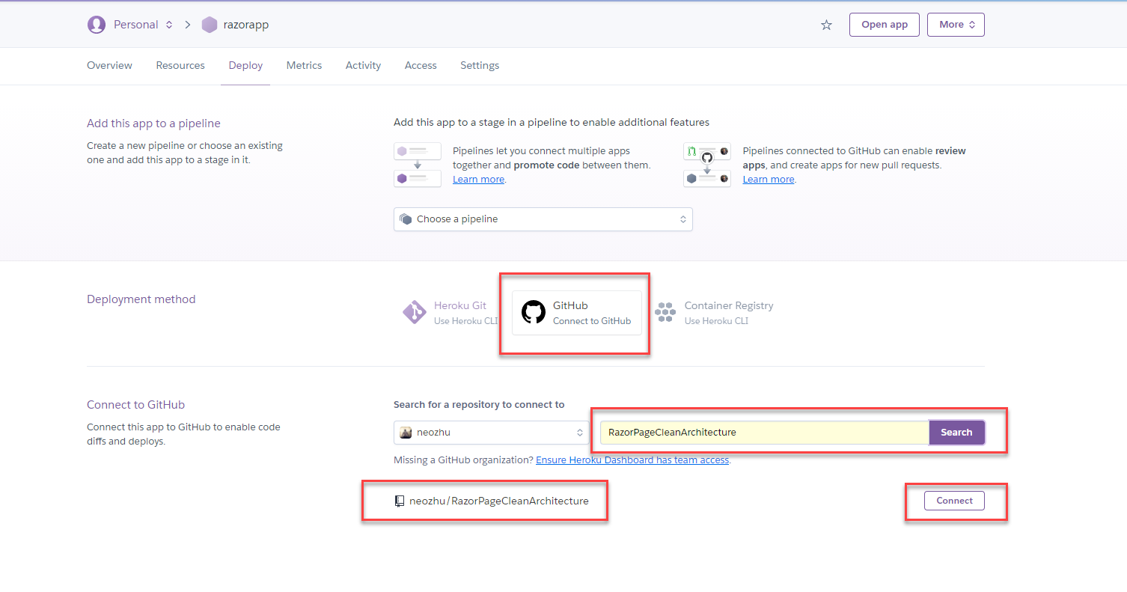The height and width of the screenshot is (592, 1127).
Task: Click the Personal account avatar icon
Action: point(97,25)
